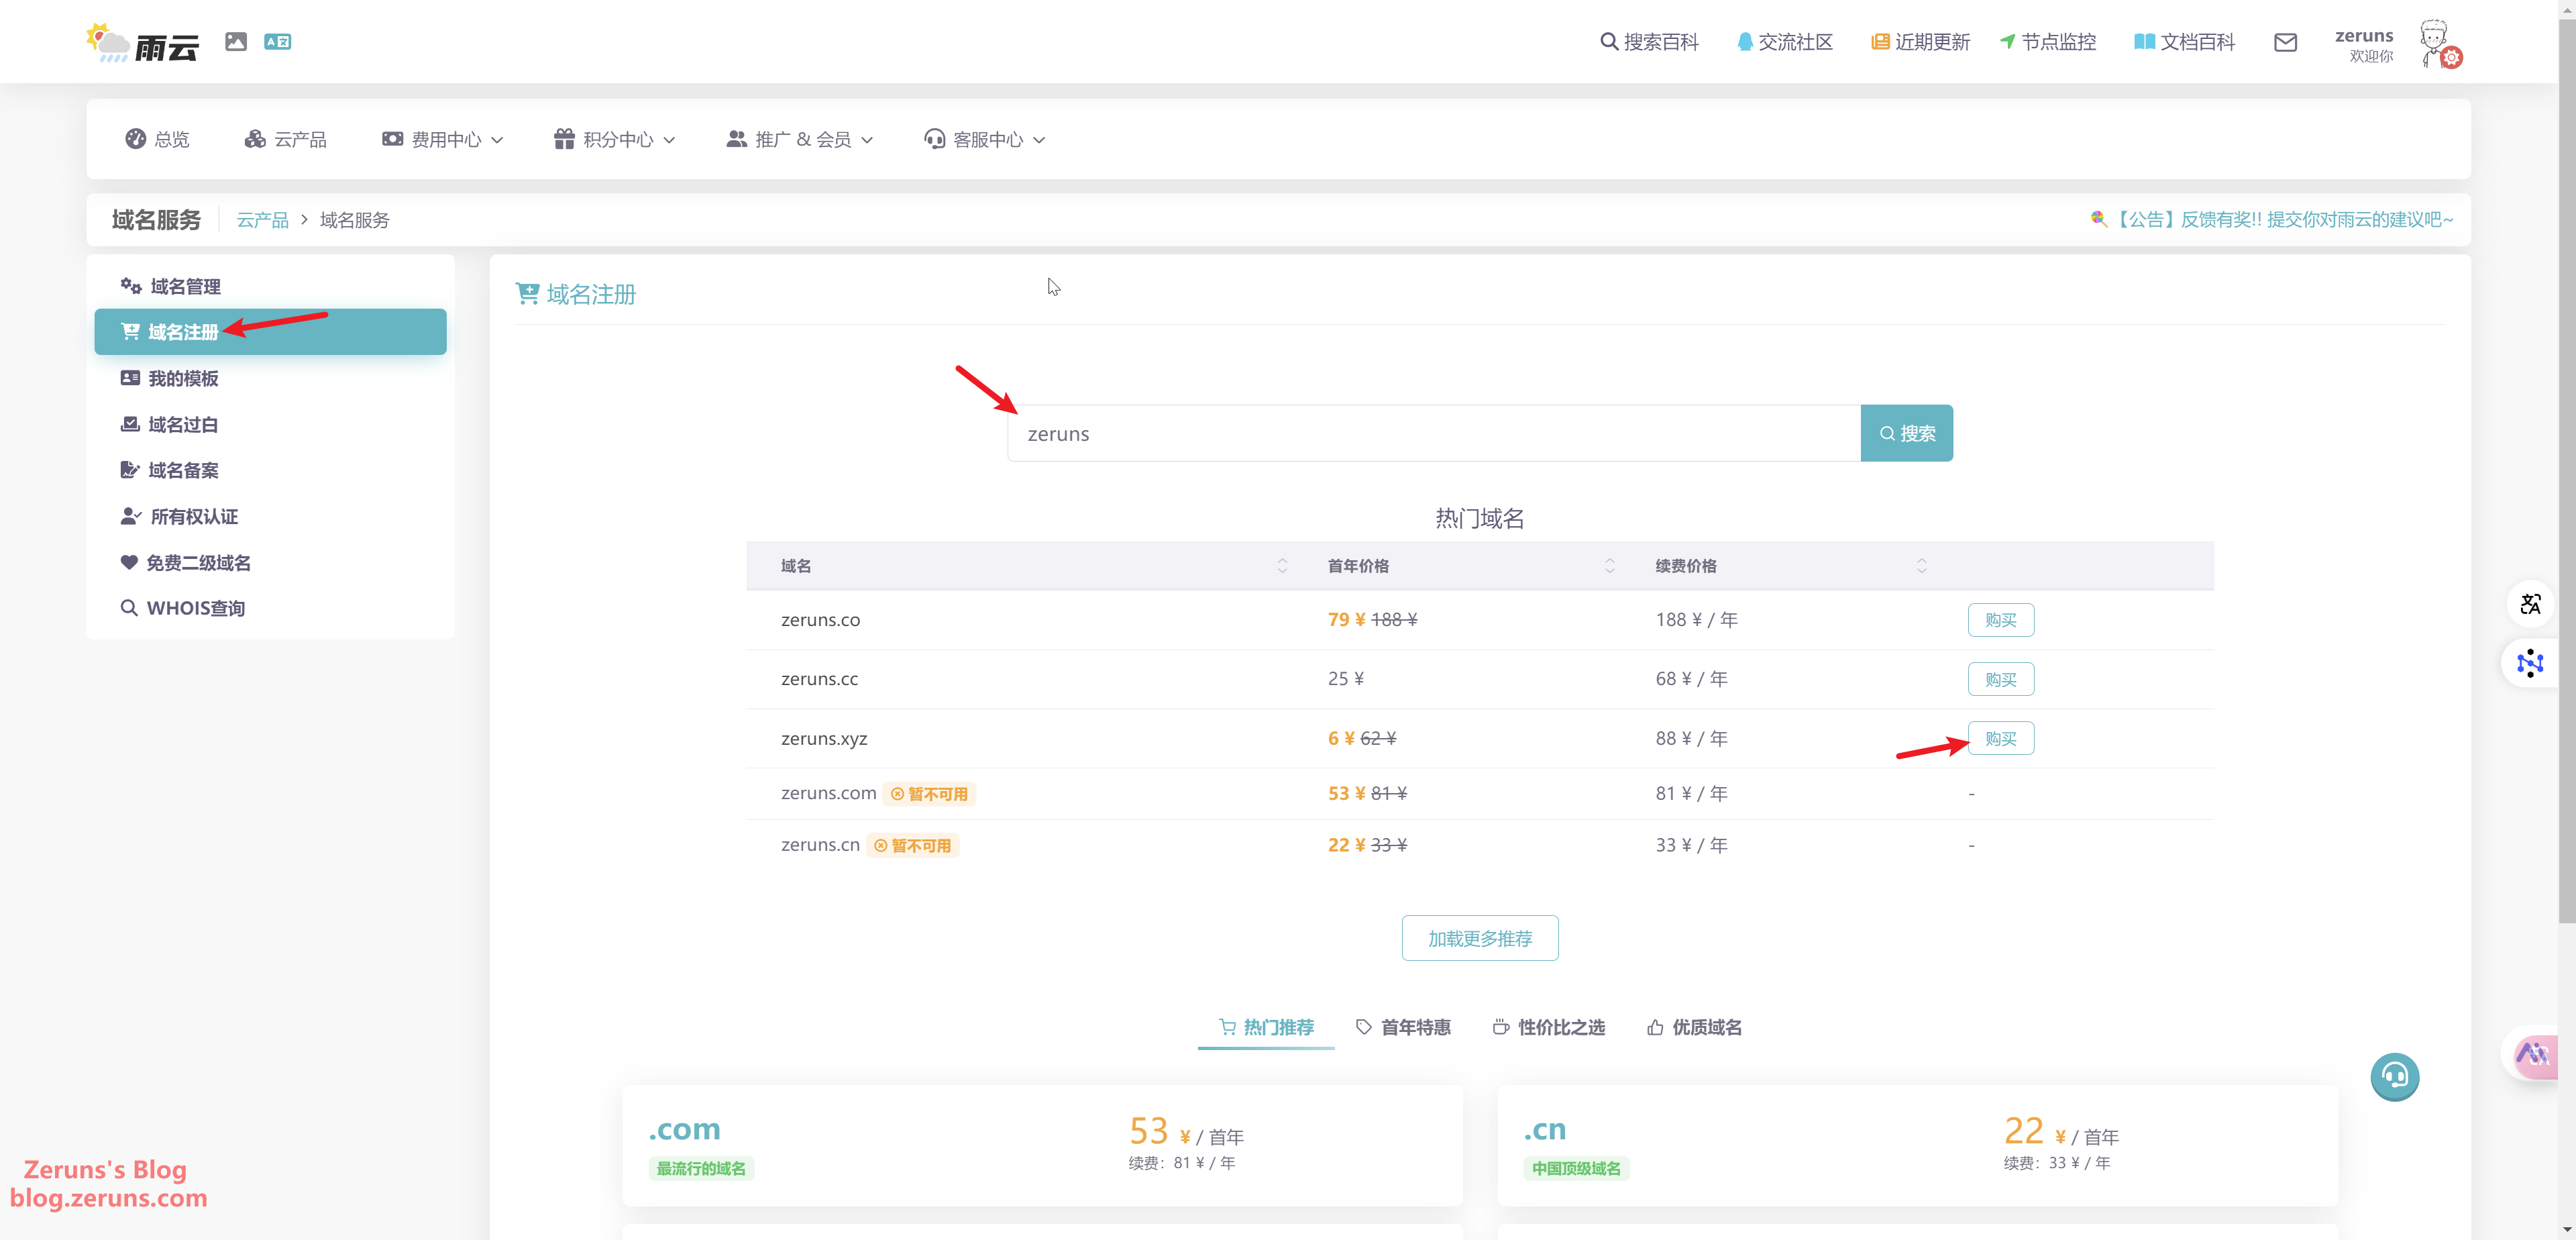Open 搜索百科 with the magnifier icon

pyautogui.click(x=1649, y=42)
